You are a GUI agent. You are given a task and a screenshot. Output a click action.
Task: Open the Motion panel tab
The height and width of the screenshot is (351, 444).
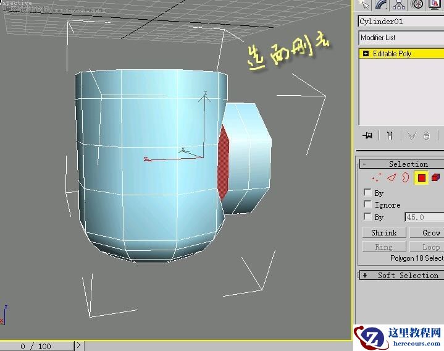pyautogui.click(x=417, y=4)
